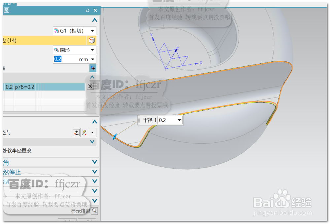The height and width of the screenshot is (224, 330).
Task: Expand the section above 显示结果
Action: (95, 201)
